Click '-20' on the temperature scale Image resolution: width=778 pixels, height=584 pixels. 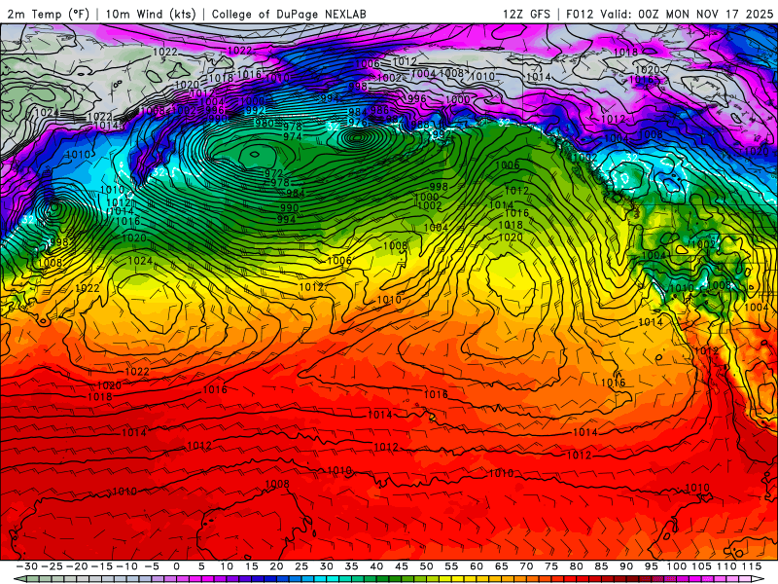tap(77, 566)
